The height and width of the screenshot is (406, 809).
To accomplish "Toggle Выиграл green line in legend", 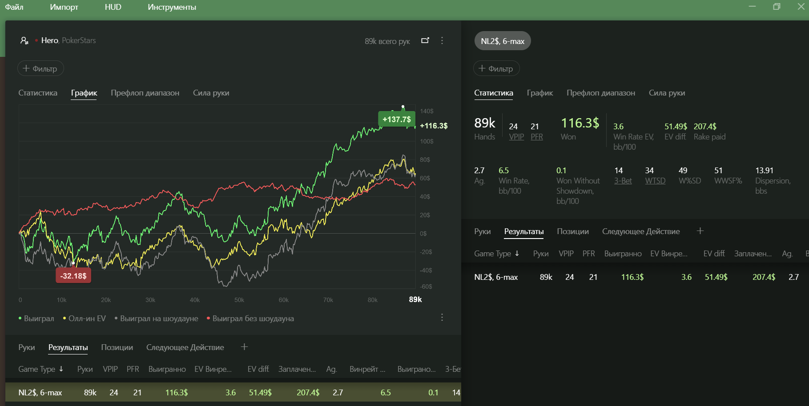I will pyautogui.click(x=36, y=318).
